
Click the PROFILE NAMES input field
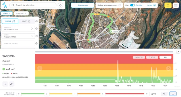click(x=18, y=43)
